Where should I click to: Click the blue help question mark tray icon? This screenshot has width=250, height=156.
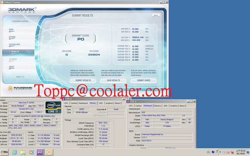(213, 152)
